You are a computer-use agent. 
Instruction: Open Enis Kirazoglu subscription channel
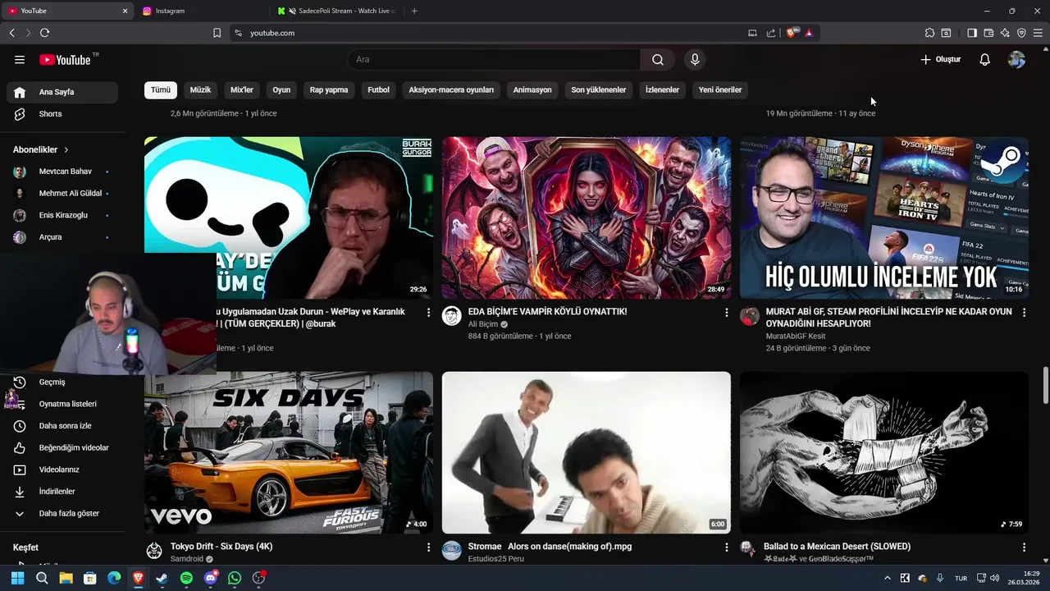click(x=62, y=215)
